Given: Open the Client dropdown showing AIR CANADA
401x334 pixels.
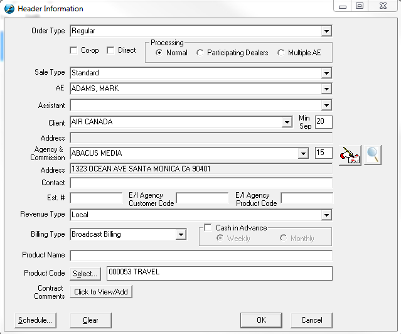Looking at the screenshot, I should pos(287,122).
